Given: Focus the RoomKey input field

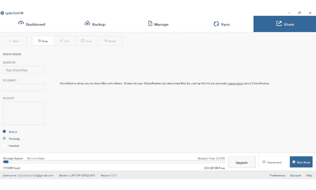Looking at the screenshot, I should coord(24,87).
